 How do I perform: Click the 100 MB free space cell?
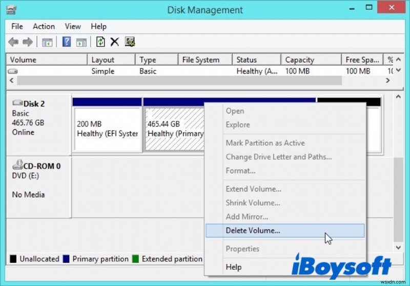tap(358, 71)
